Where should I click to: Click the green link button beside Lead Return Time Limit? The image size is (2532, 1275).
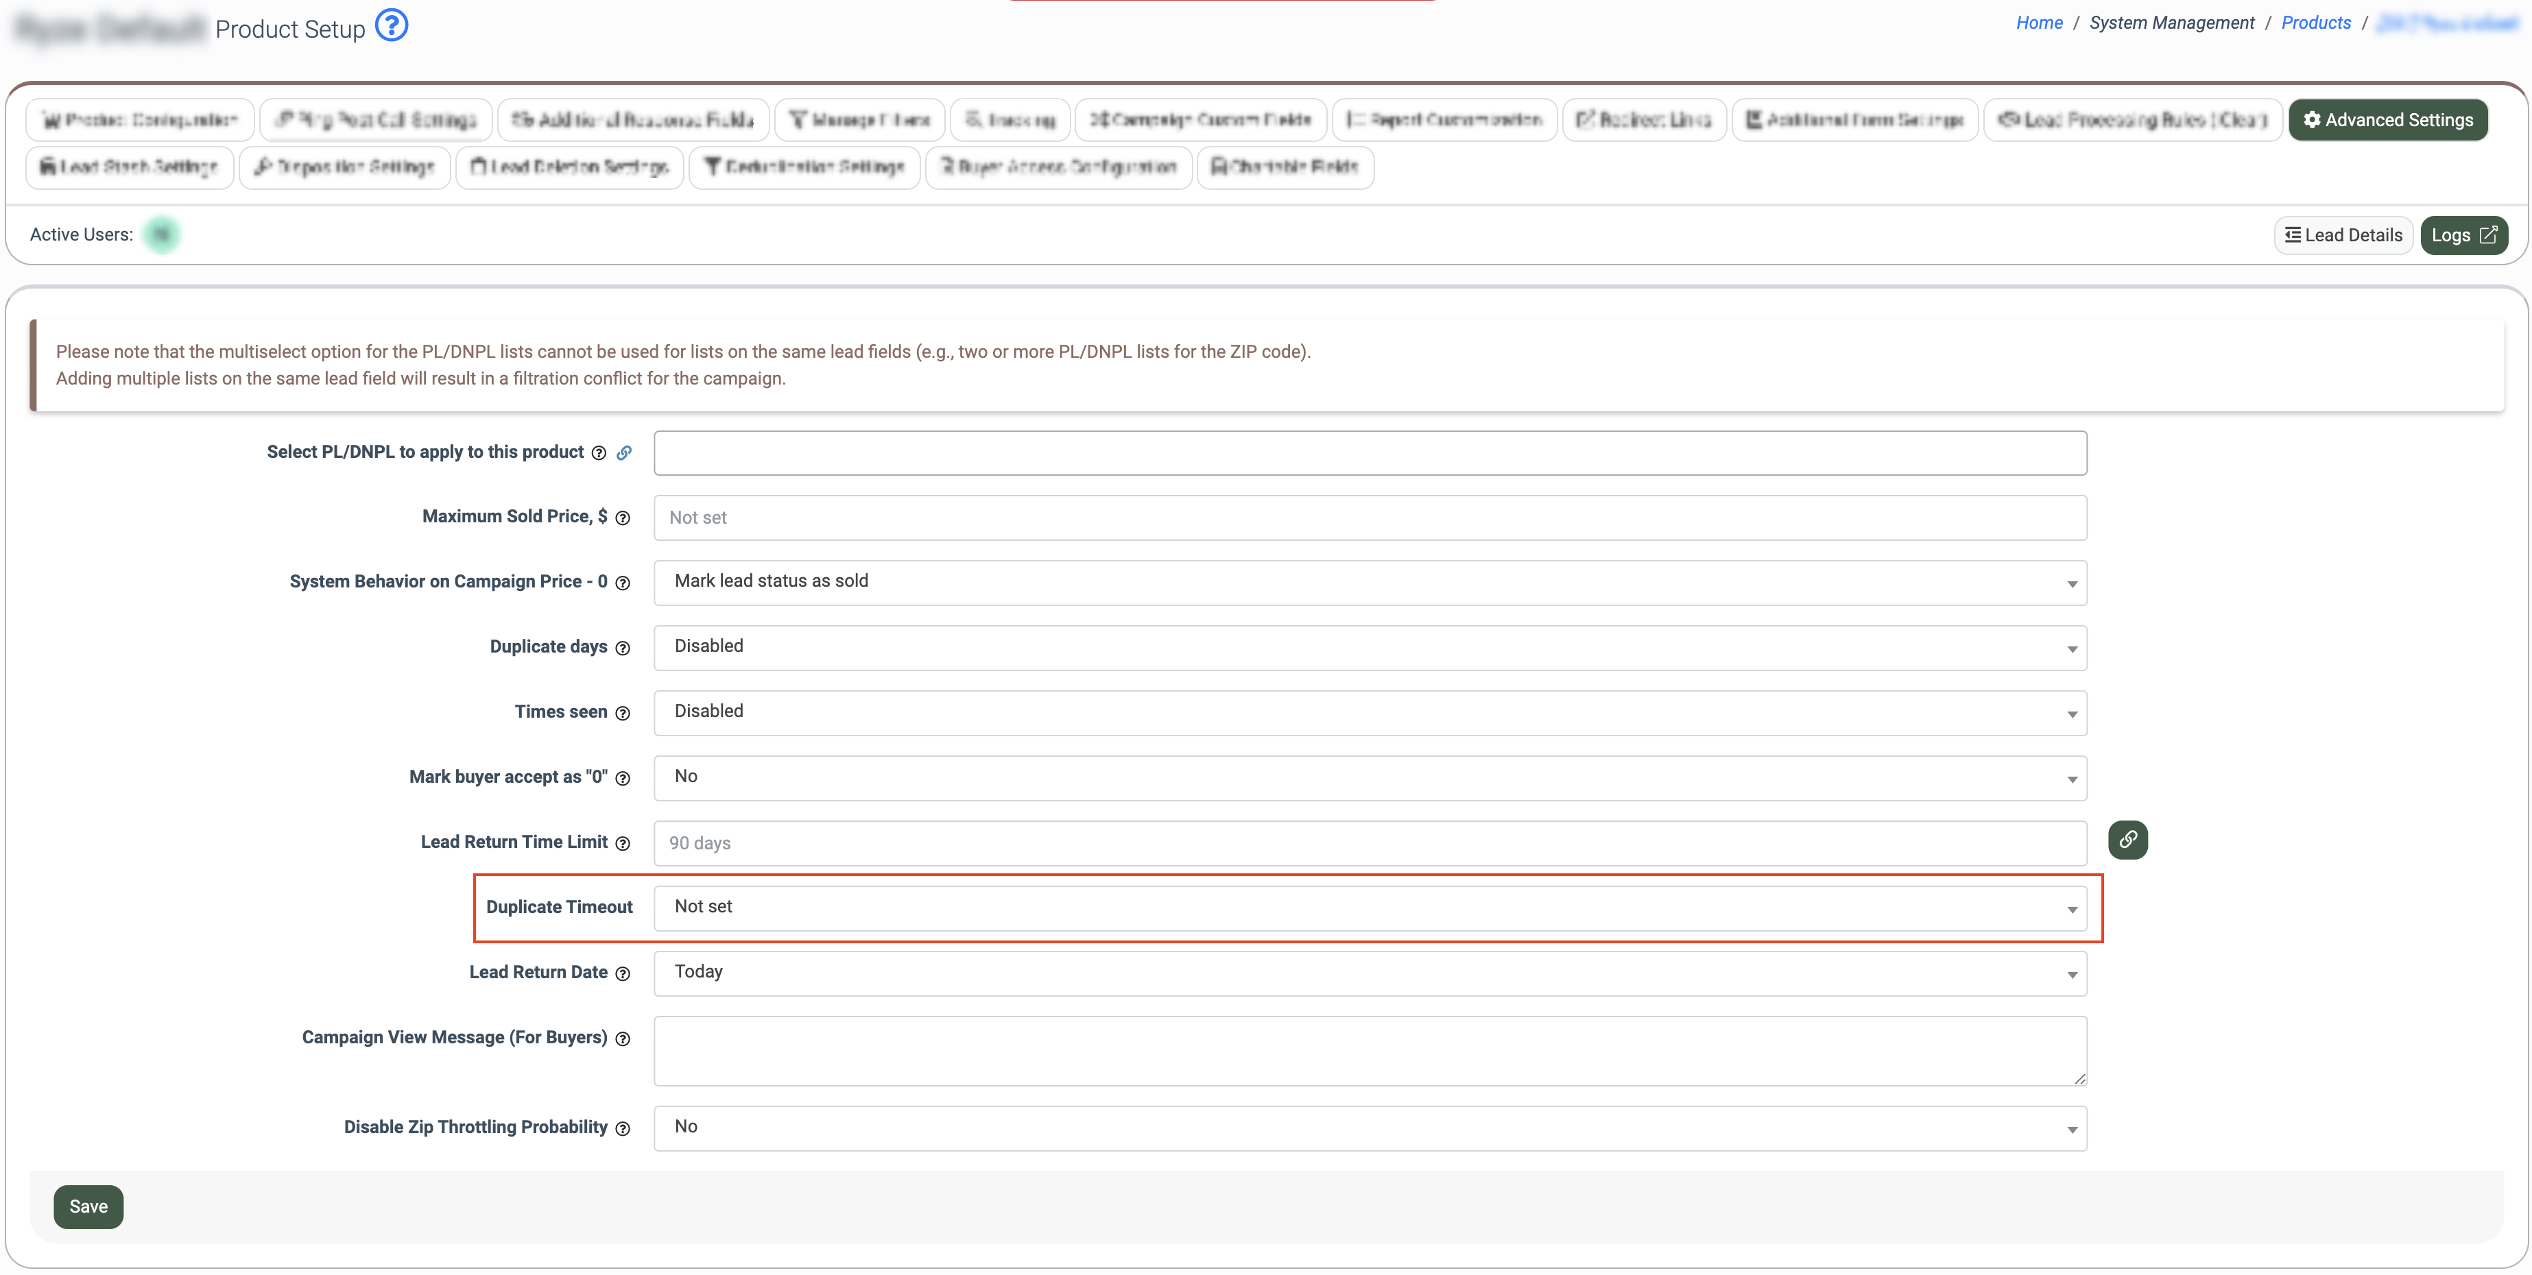[x=2127, y=840]
